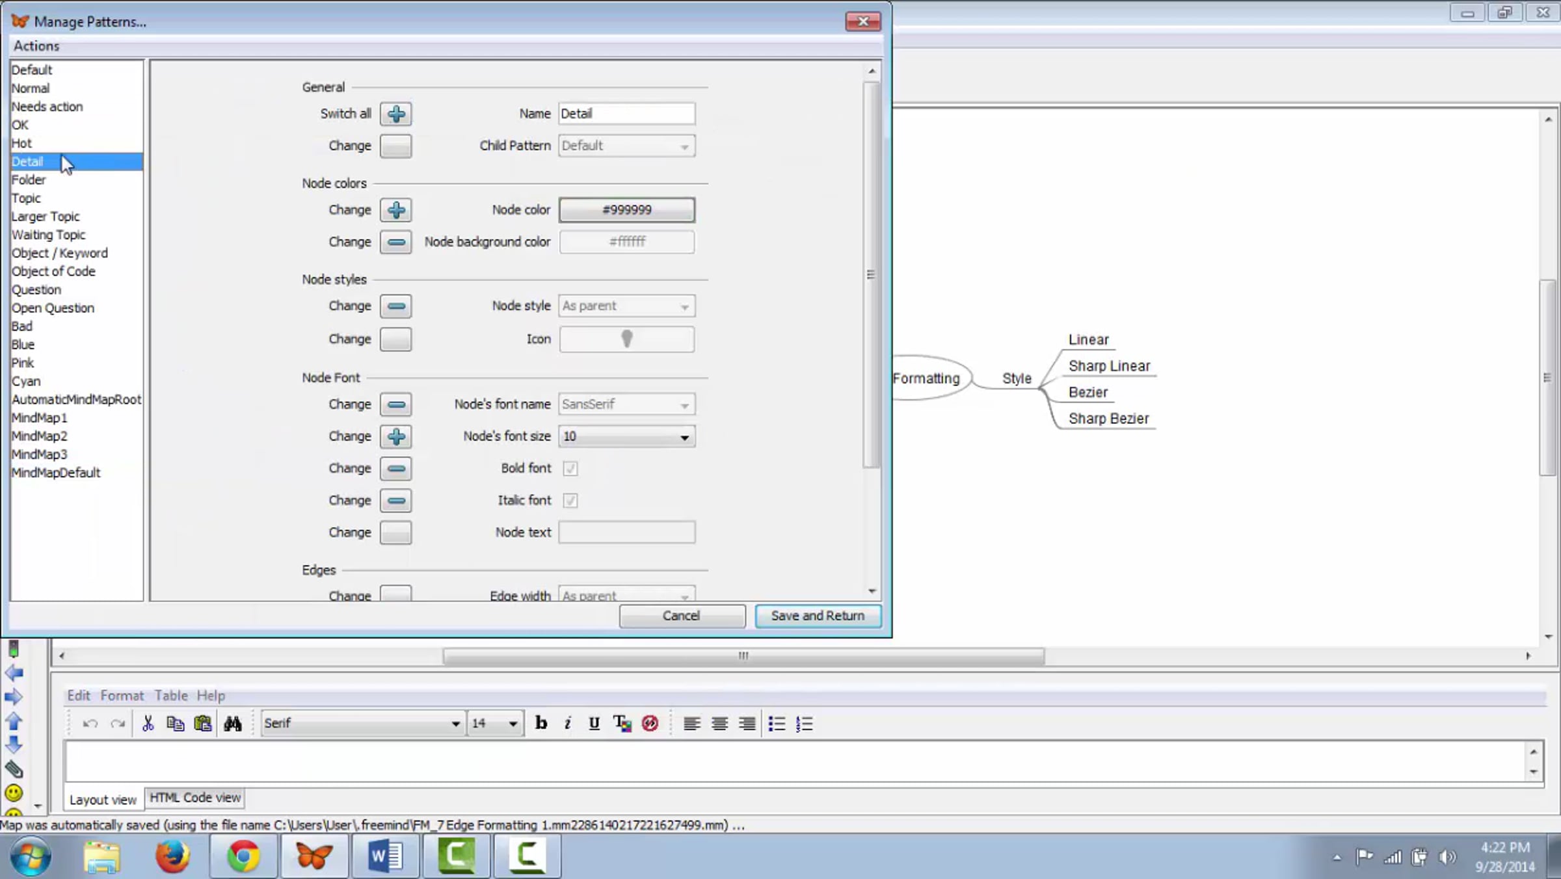Click the Cancel button
1561x879 pixels.
pyautogui.click(x=682, y=616)
